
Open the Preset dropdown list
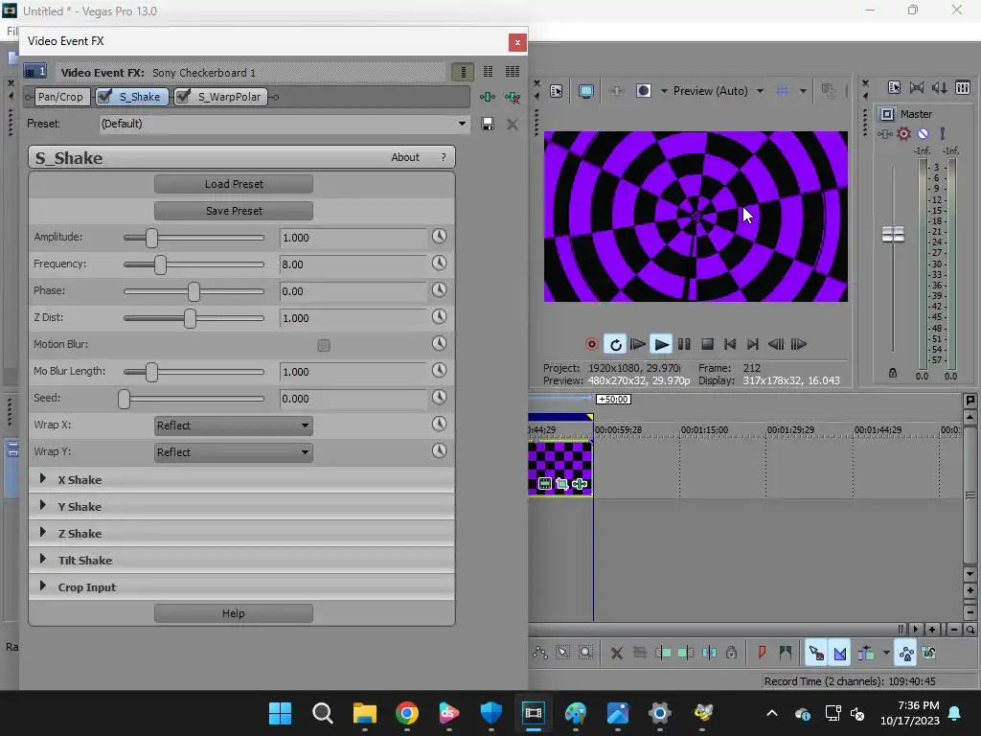462,124
